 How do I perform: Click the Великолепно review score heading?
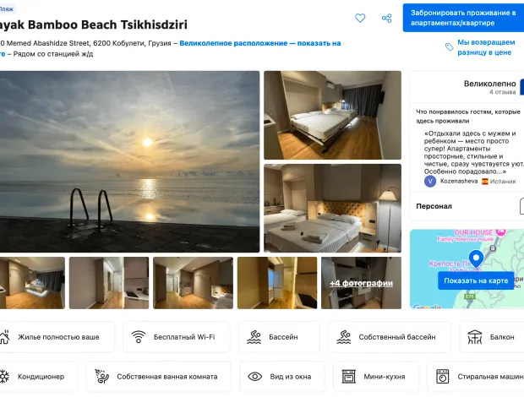[489, 84]
